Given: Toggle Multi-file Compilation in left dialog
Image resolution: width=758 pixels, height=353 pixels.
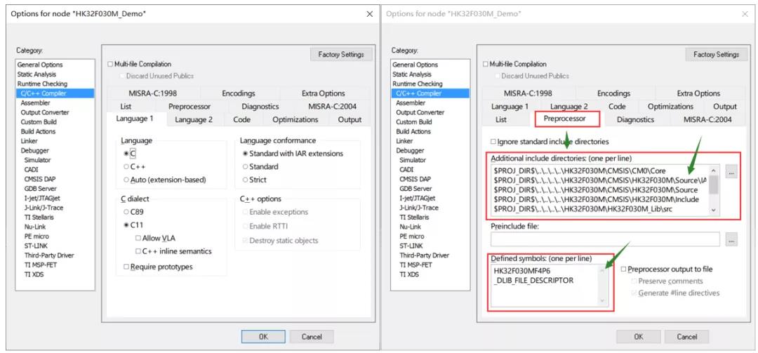Looking at the screenshot, I should pos(110,64).
